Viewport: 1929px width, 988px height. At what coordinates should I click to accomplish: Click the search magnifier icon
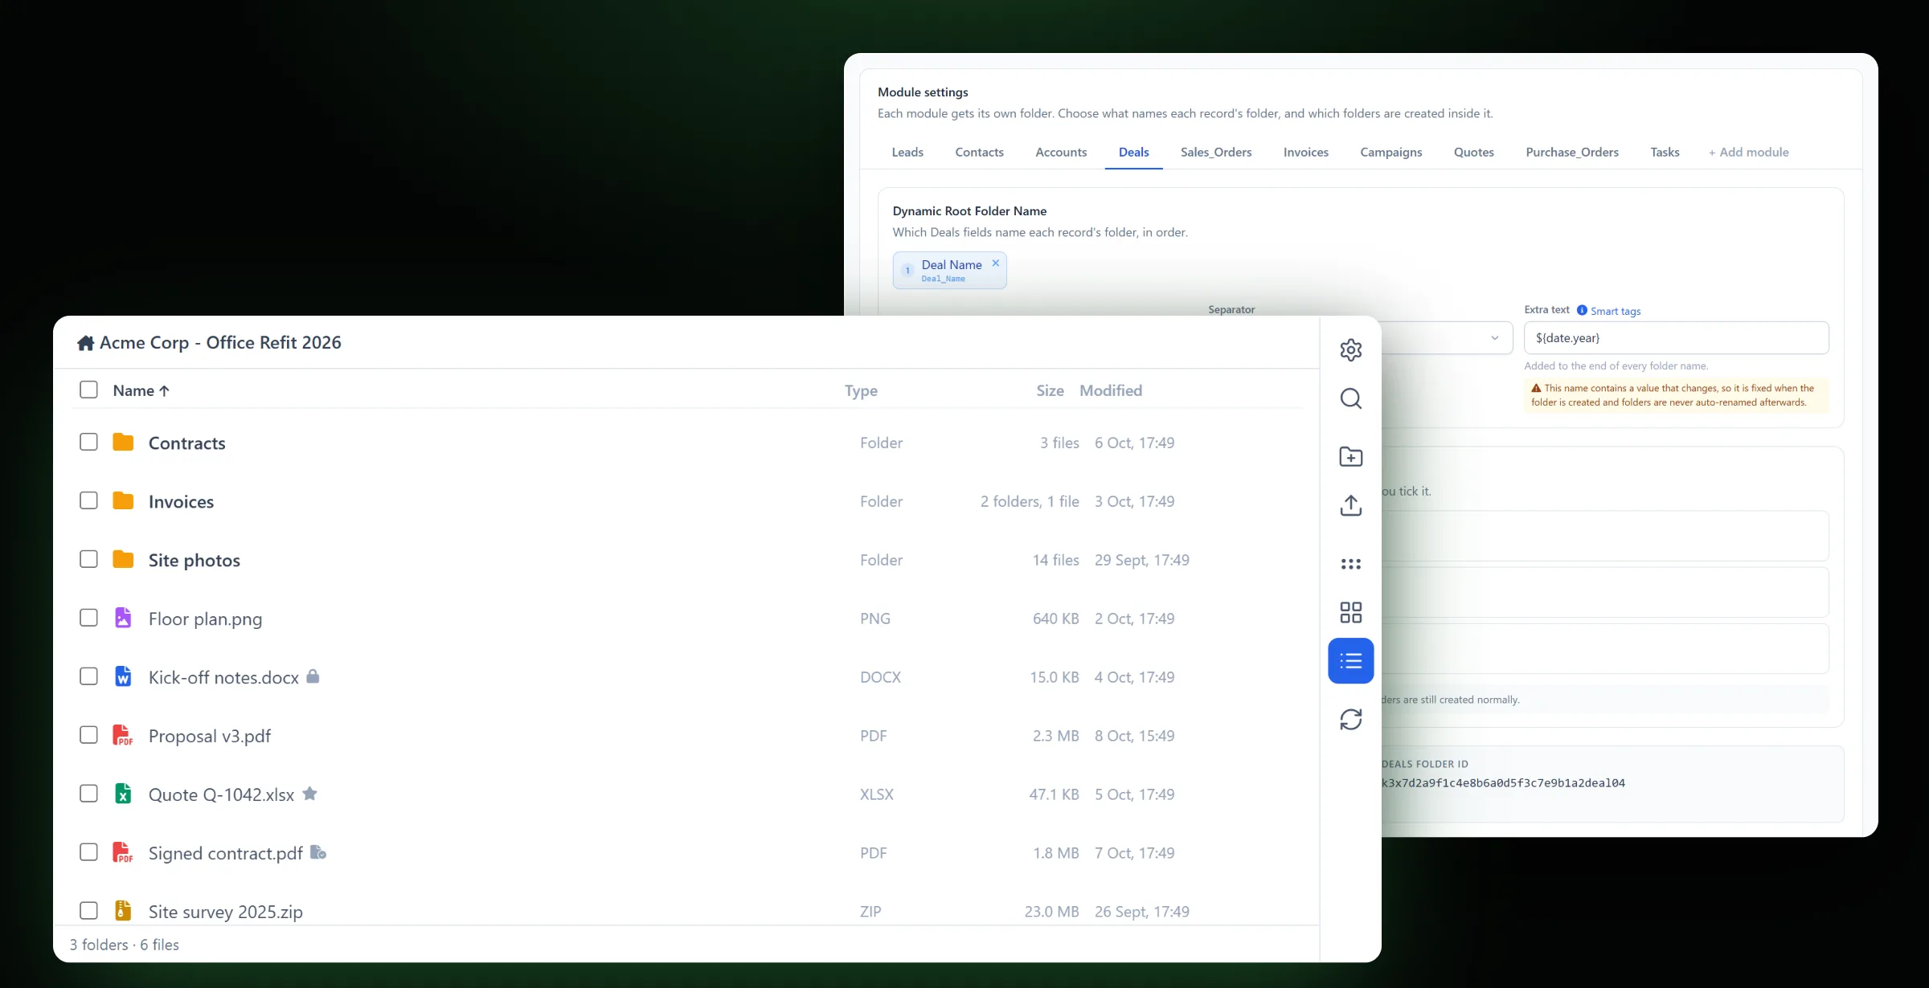click(x=1350, y=398)
